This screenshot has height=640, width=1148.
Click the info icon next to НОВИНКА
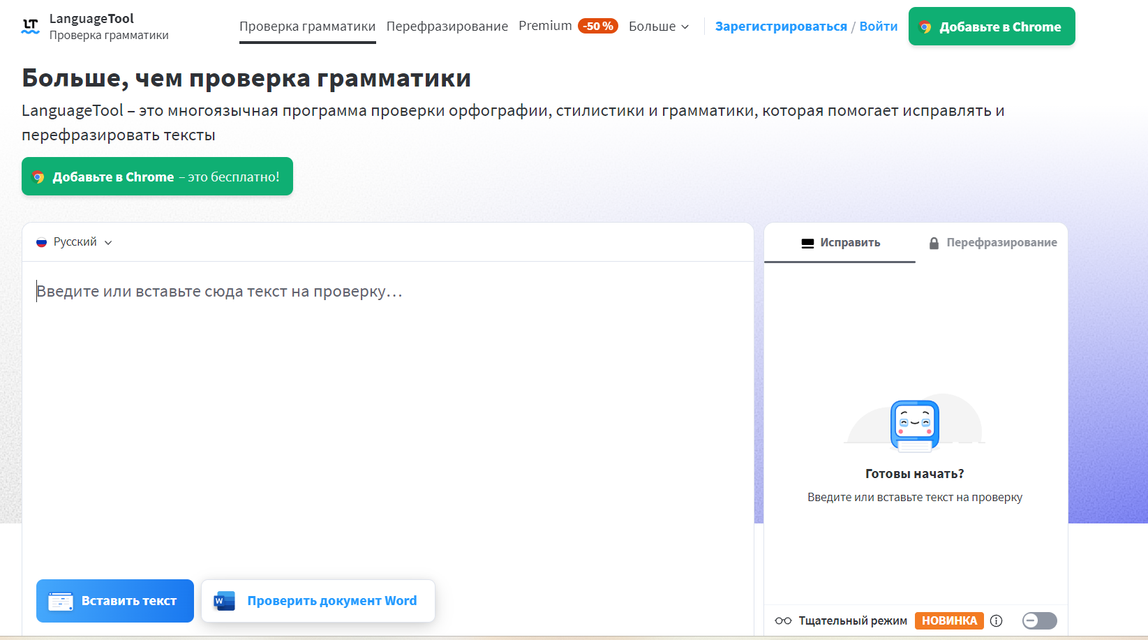(x=997, y=620)
